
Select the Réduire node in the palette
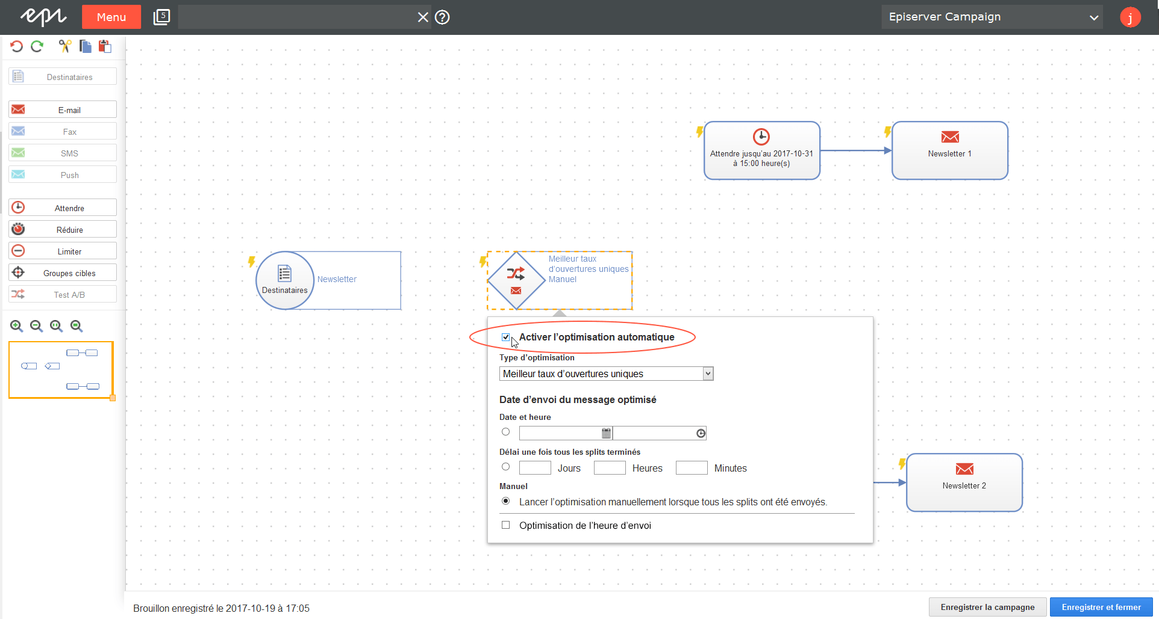[63, 229]
